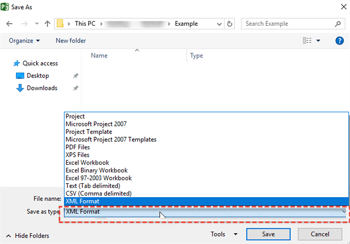350x244 pixels.
Task: Choose XPS Files type
Action: (206, 155)
